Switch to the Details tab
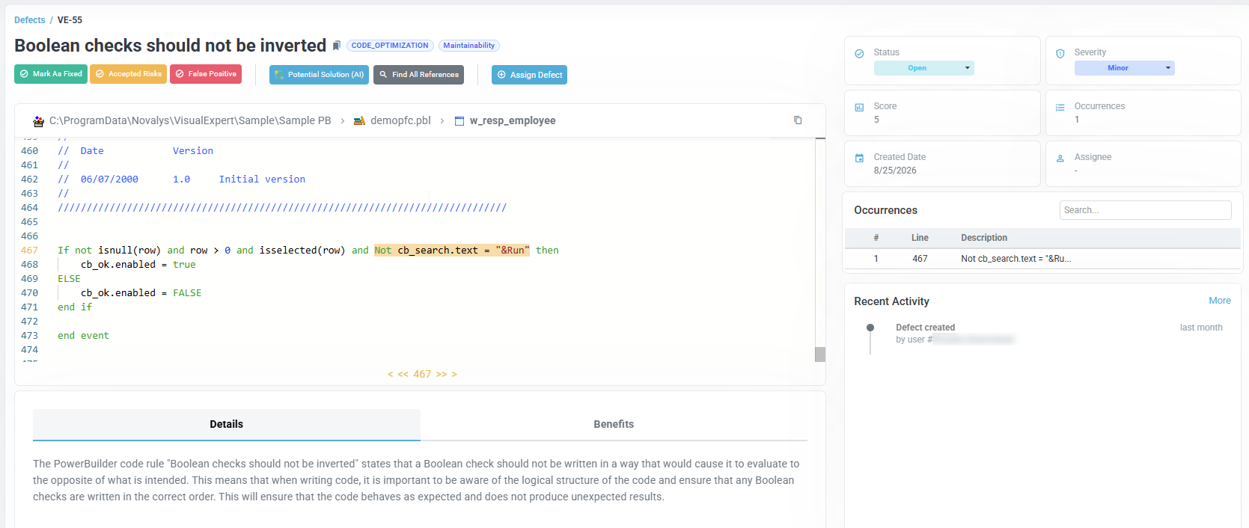This screenshot has width=1249, height=528. click(x=227, y=424)
